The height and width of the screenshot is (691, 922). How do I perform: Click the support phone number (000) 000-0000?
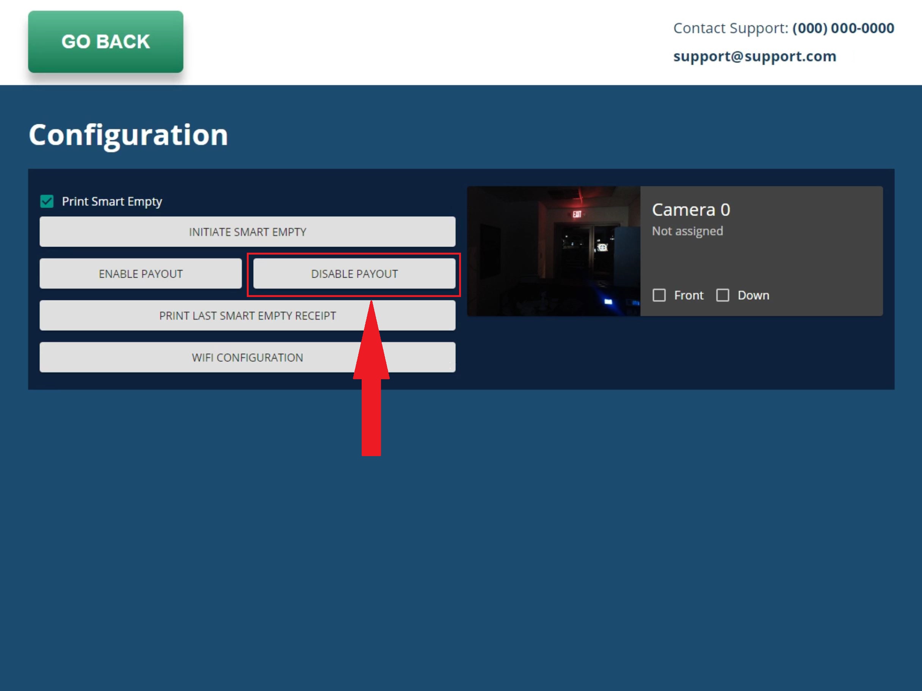[x=843, y=28]
